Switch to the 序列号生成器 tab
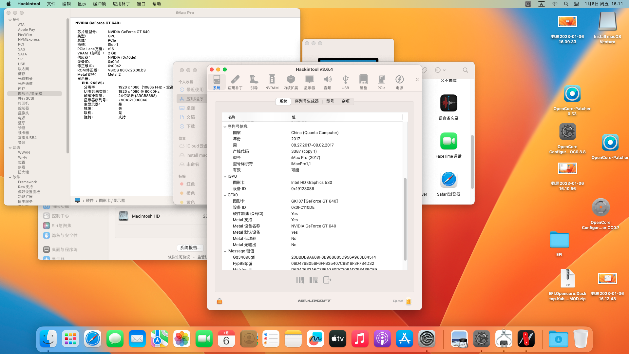The image size is (629, 354). (307, 101)
